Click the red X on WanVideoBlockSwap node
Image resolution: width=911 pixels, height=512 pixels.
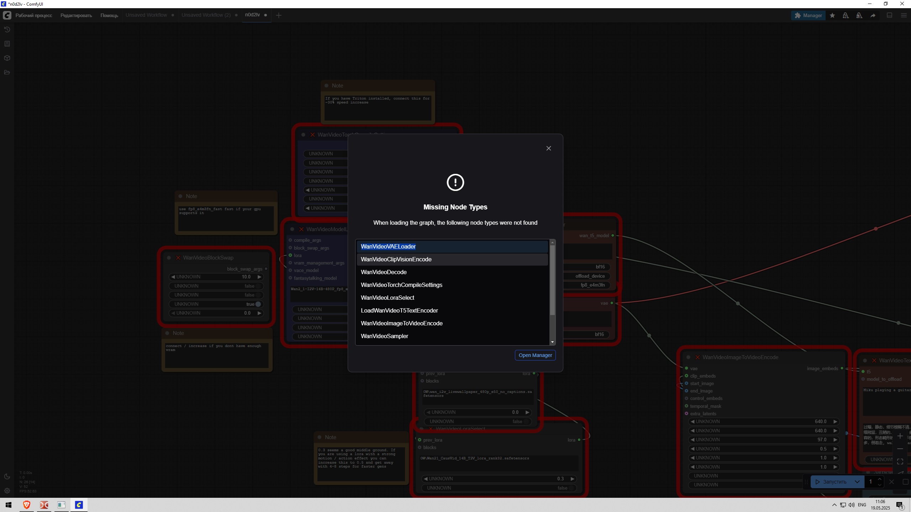point(178,258)
